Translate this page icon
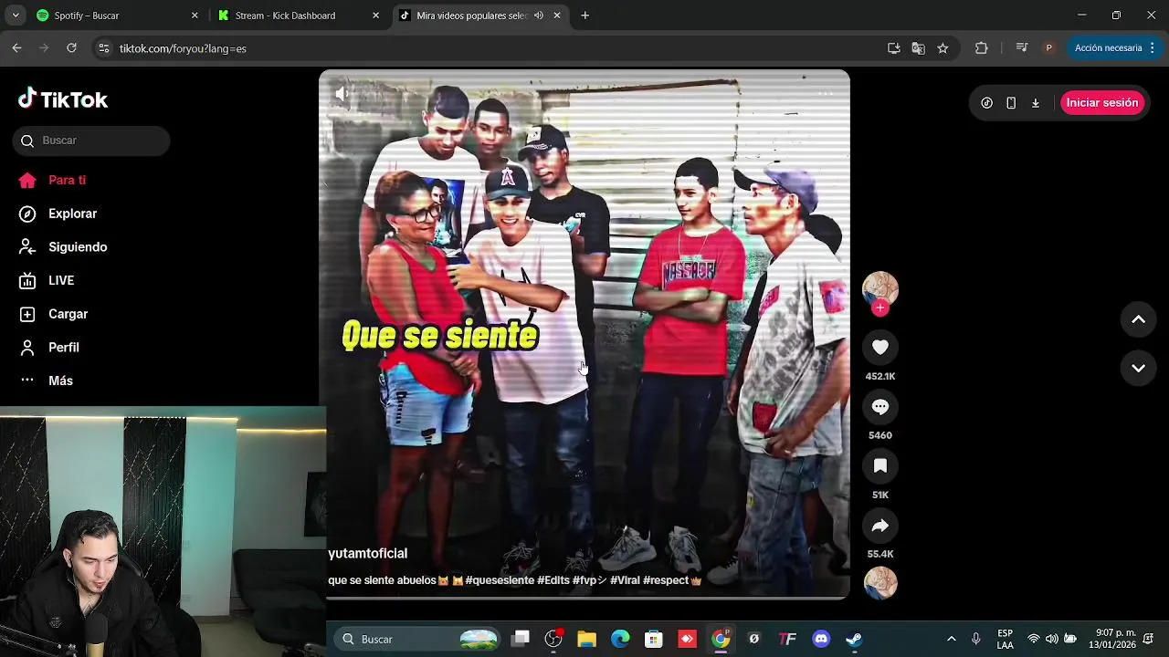 pyautogui.click(x=919, y=48)
